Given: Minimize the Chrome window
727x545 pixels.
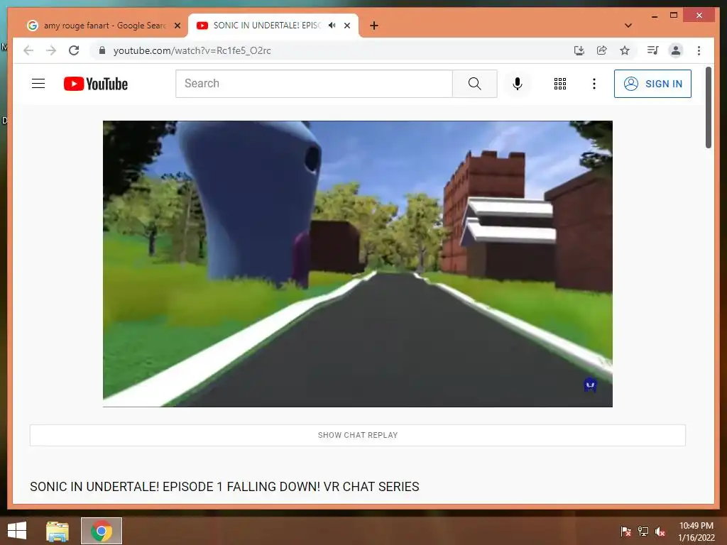Looking at the screenshot, I should point(654,16).
